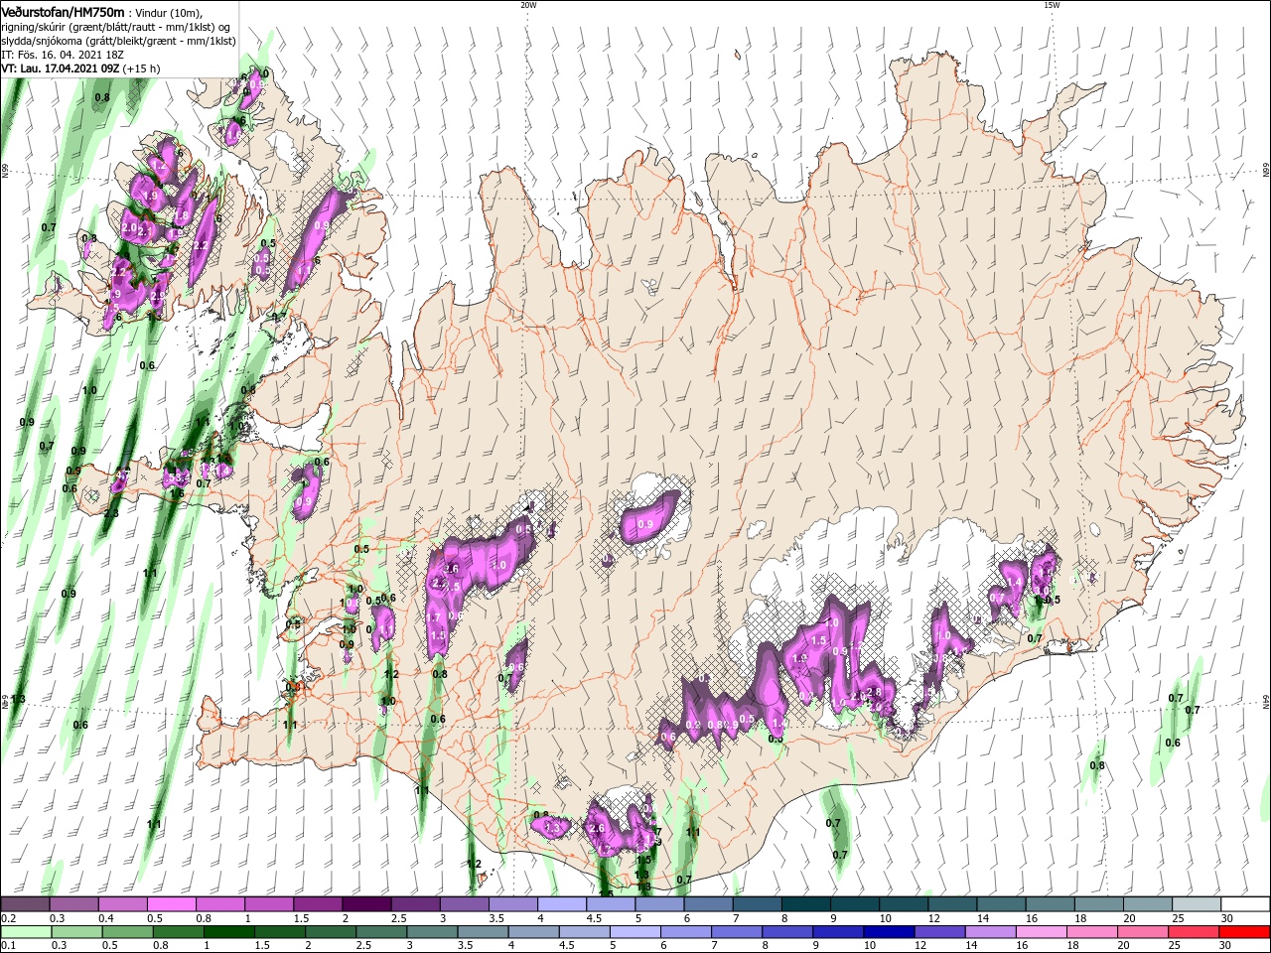Screen dimensions: 1271x953
Task: Click the '0.1' label on rain scale
Action: 8,946
